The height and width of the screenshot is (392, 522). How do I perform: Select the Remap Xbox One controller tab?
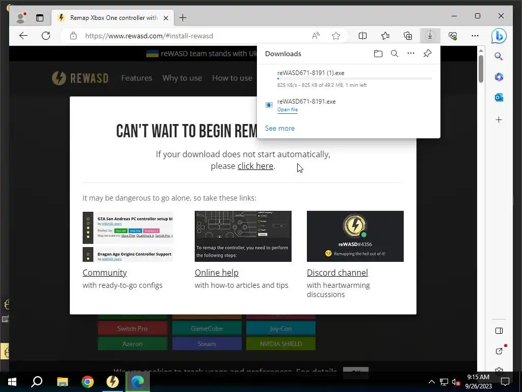pos(113,18)
